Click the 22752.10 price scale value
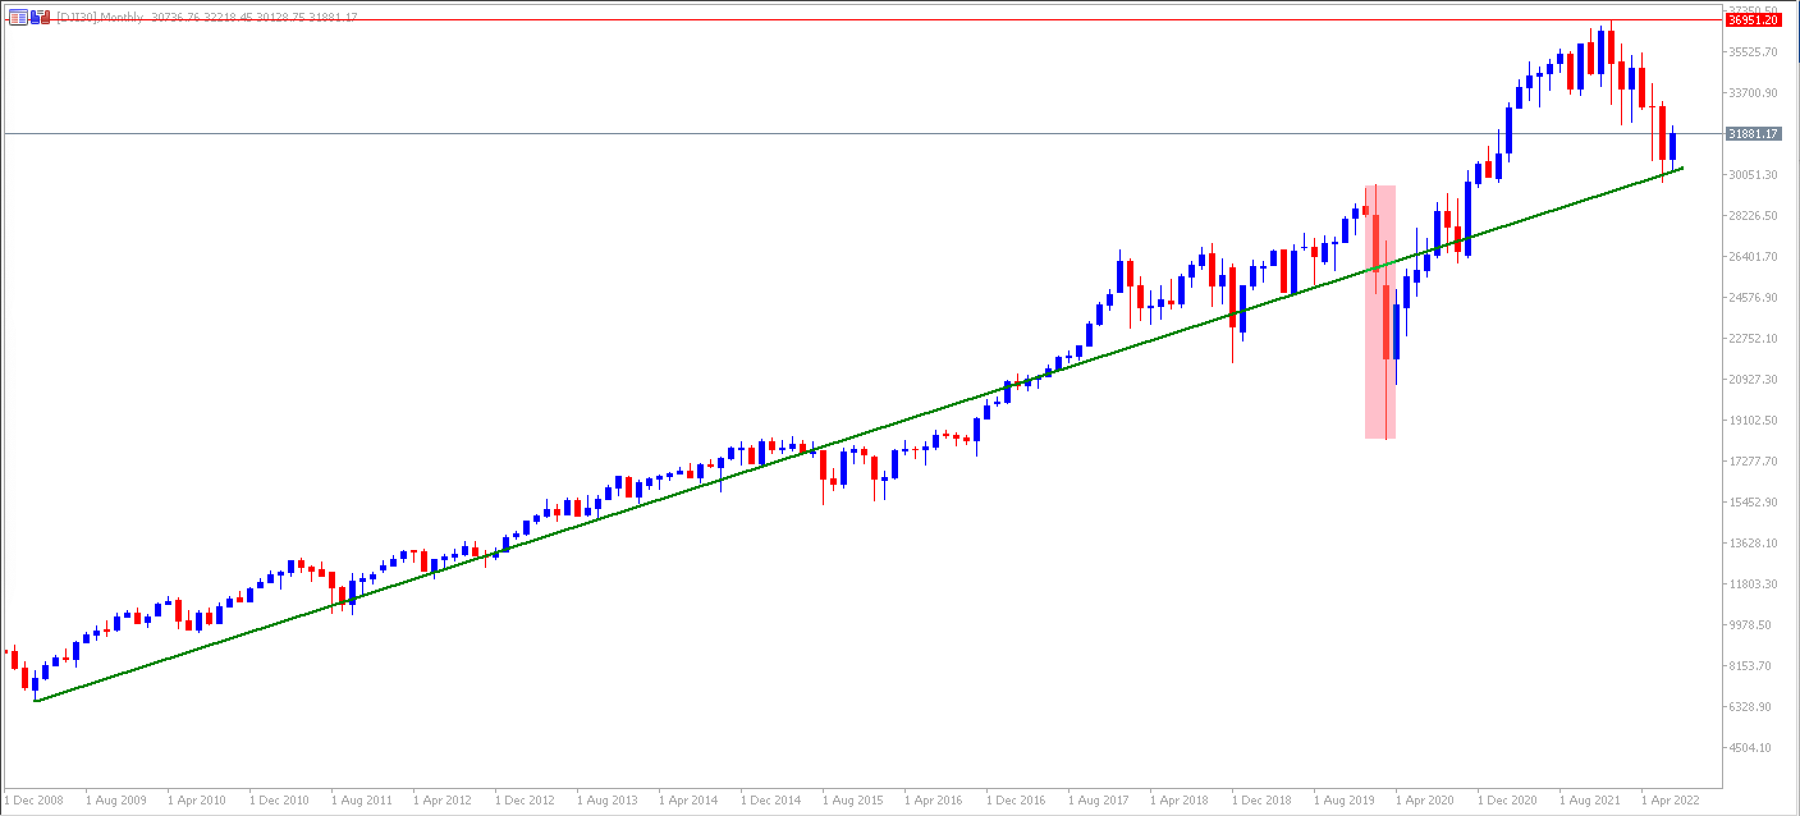This screenshot has height=816, width=1800. click(x=1753, y=338)
